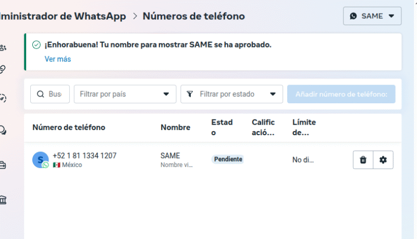This screenshot has height=239, width=417.
Task: Expand the Filtrar por país dropdown
Action: pos(125,94)
